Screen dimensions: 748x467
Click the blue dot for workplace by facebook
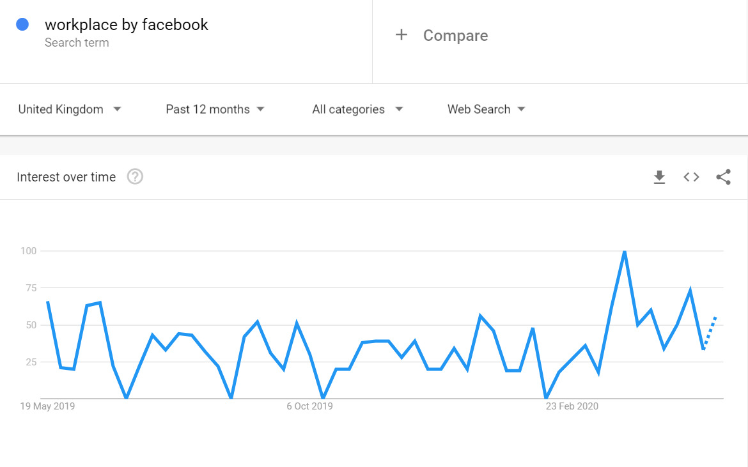[x=22, y=25]
